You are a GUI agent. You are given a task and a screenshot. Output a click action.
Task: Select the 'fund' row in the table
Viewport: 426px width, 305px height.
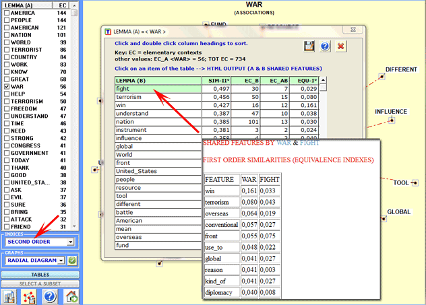coord(158,245)
